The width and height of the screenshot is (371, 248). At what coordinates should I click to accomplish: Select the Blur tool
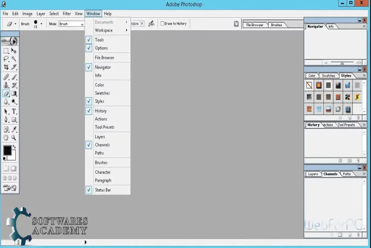point(6,102)
